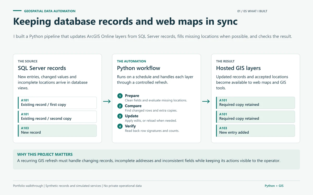Click the arrow from Python workflow to Hosted GIS layers
Image resolution: width=313 pixels, height=195 pixels.
click(206, 101)
